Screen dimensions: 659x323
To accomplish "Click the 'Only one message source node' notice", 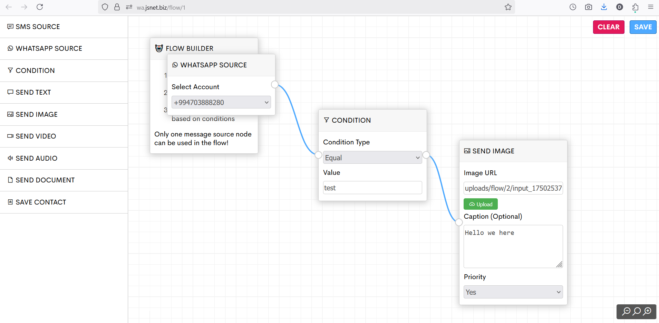I will (x=203, y=138).
